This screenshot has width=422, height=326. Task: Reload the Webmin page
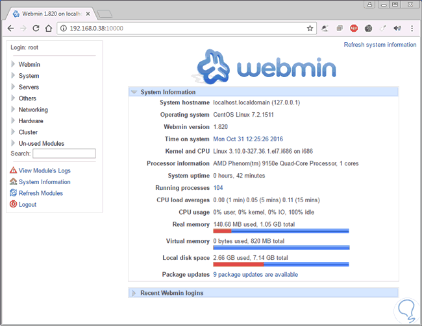36,29
